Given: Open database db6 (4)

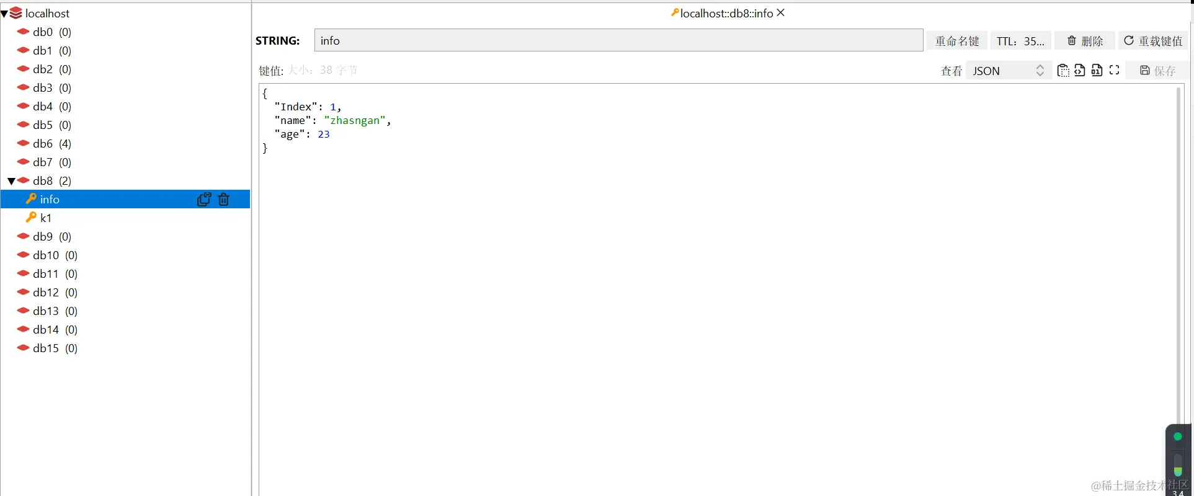Looking at the screenshot, I should coord(52,143).
